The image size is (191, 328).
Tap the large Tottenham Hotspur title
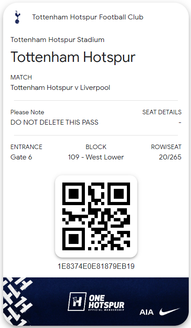[x=73, y=57]
